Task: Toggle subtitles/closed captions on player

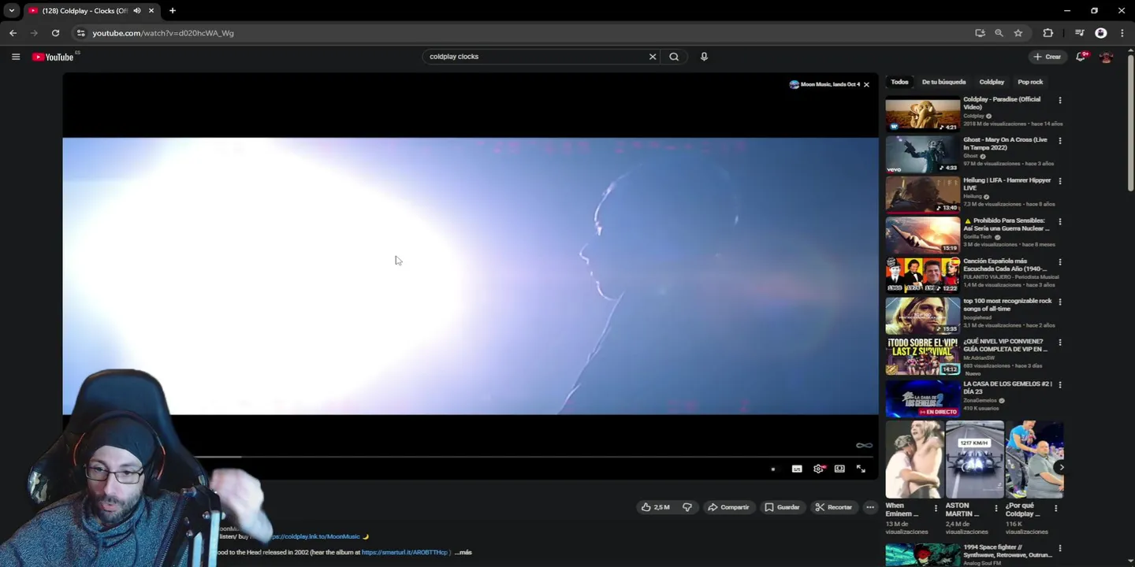Action: coord(797,469)
